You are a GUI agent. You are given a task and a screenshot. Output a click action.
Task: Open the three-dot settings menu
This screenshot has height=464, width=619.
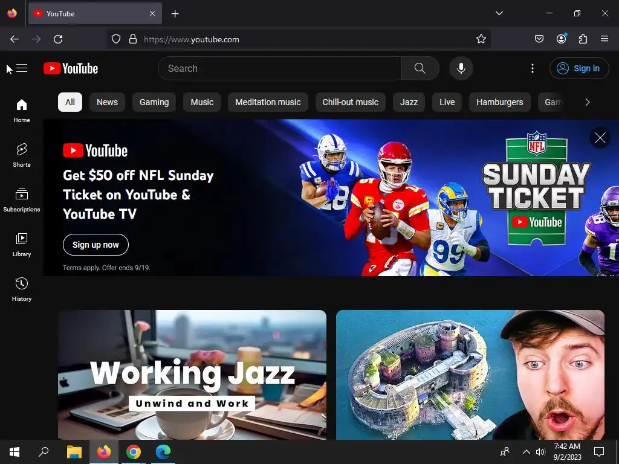click(x=532, y=68)
